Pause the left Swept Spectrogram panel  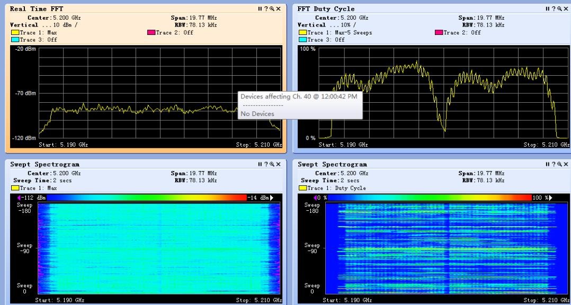click(260, 165)
